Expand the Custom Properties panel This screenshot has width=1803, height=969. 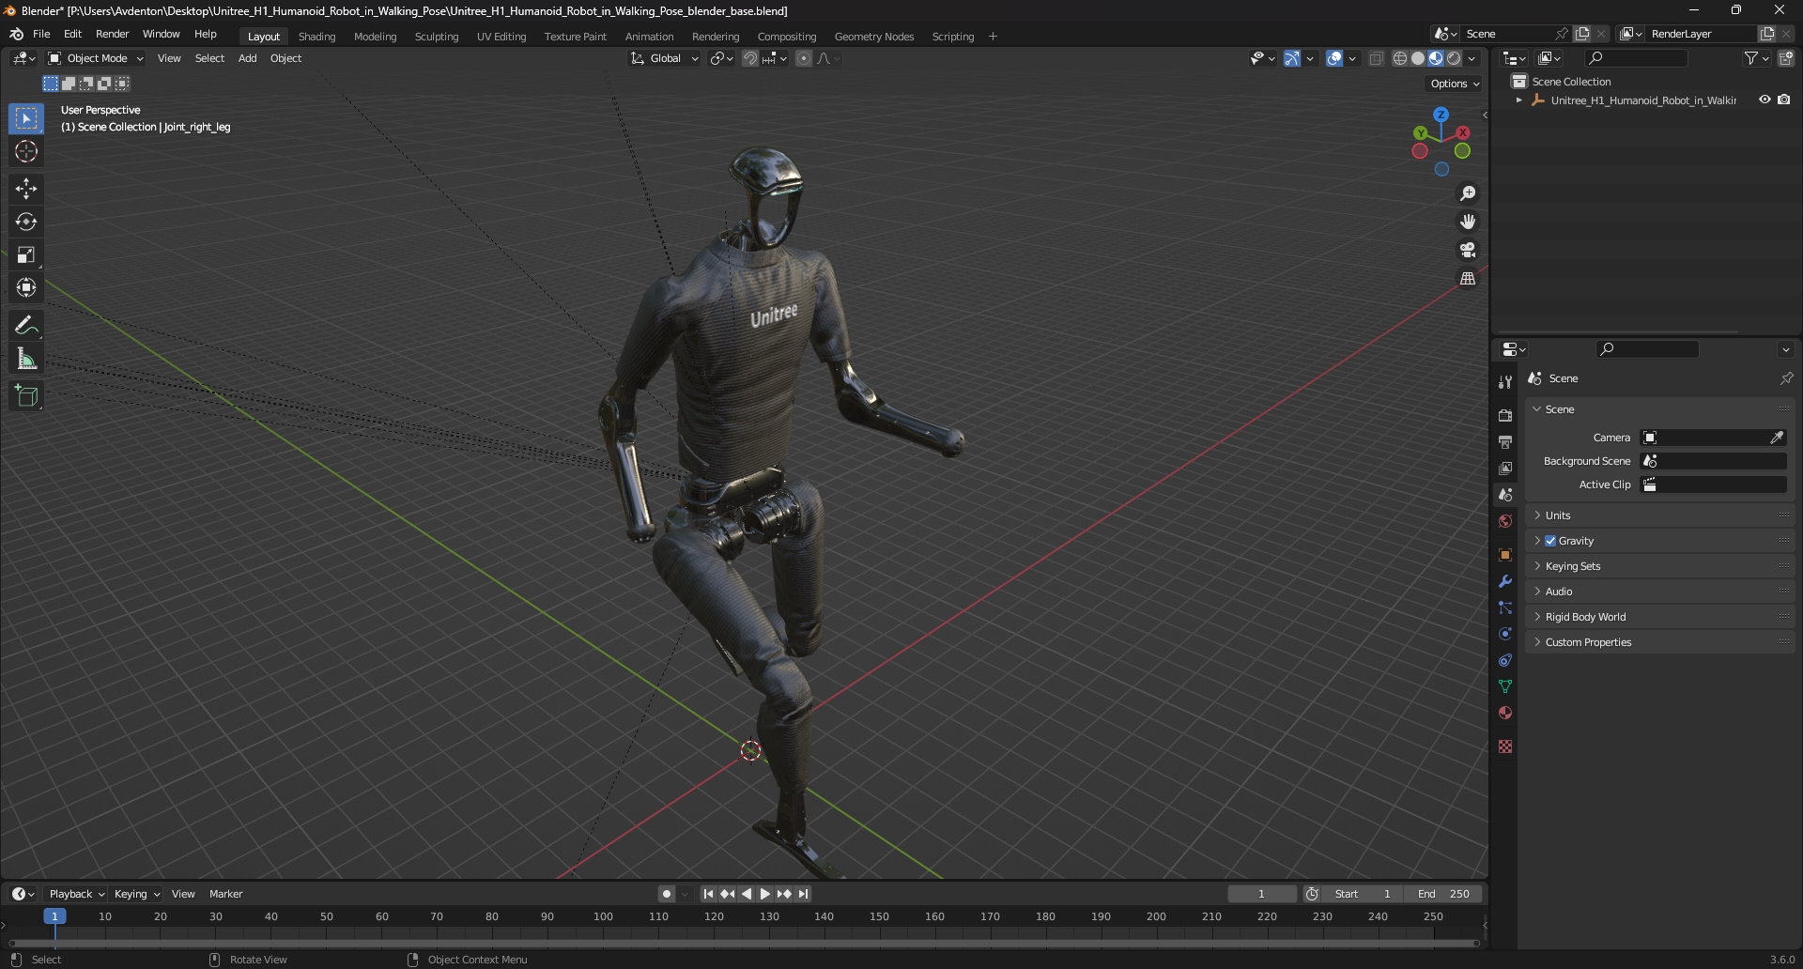[1659, 642]
